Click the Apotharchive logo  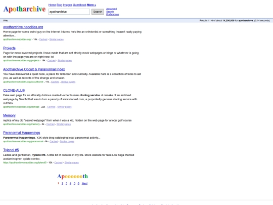(24, 9)
